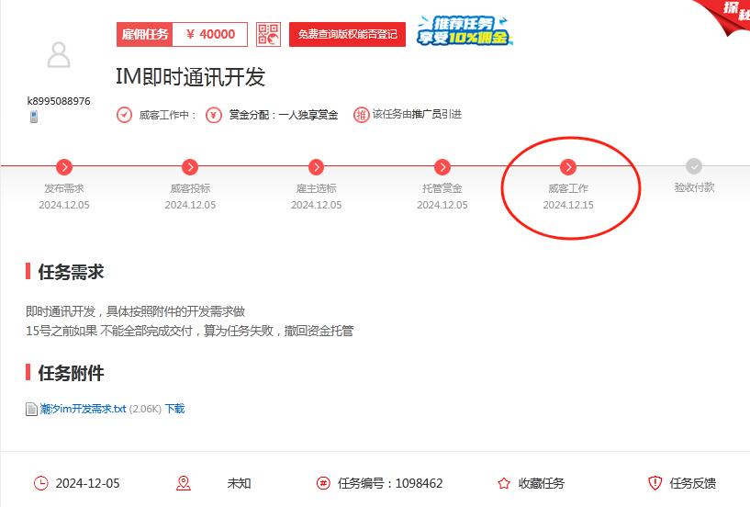
Task: Click the 任务需求 section heading
Action: [71, 272]
